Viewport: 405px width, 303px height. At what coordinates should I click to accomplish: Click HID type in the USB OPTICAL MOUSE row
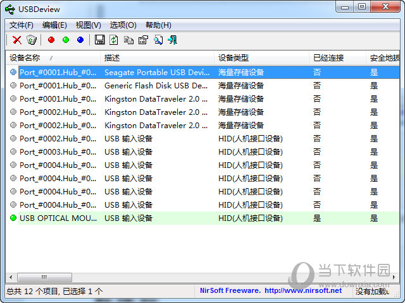[x=251, y=218]
